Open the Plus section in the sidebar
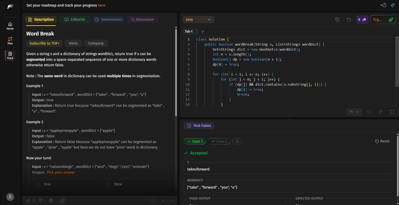399x205 pixels. click(10, 41)
